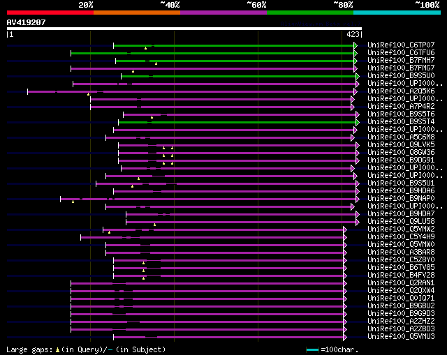Open hit UniRef100_B9S5U0
This screenshot has width=447, height=355.
click(x=401, y=76)
